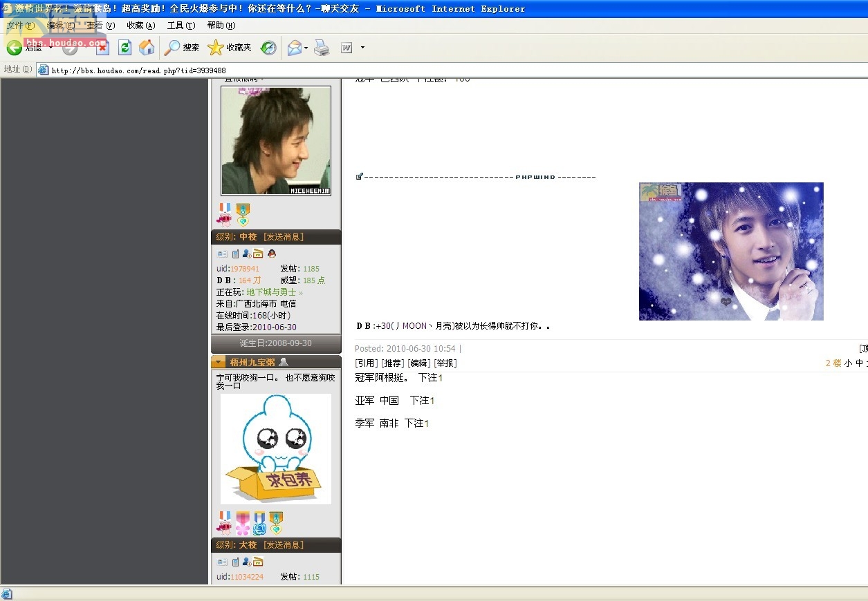Click the small signature icon before PHPWIND

point(359,176)
